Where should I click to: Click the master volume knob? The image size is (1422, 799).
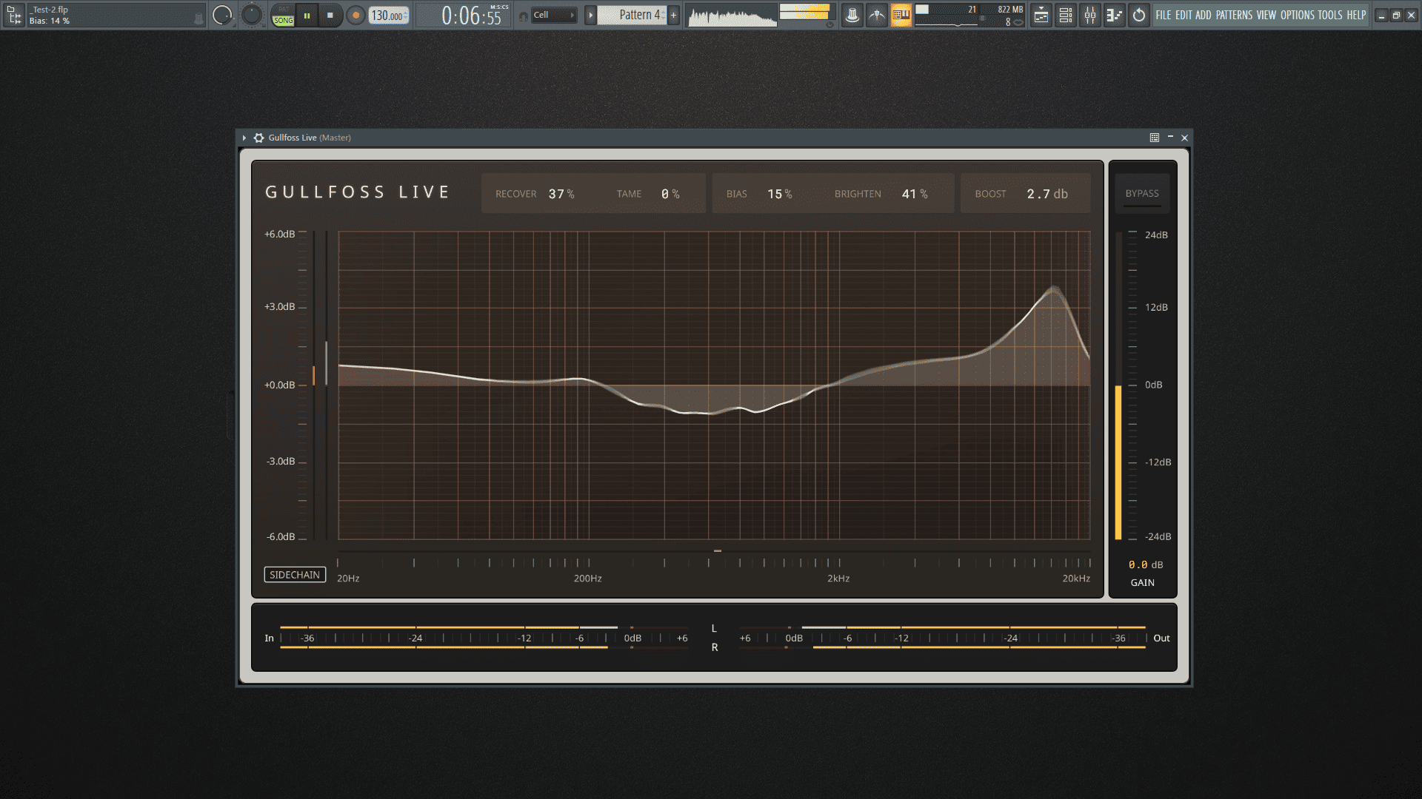point(222,15)
